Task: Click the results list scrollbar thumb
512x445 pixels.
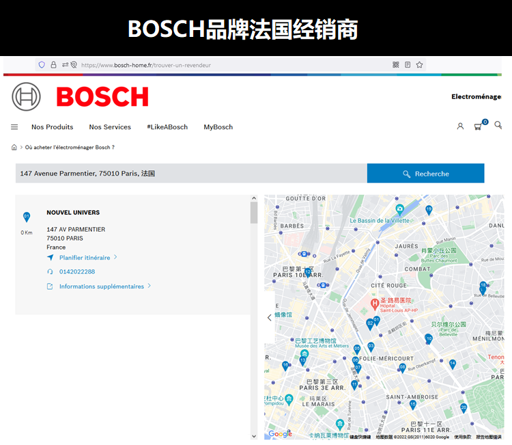Action: tap(254, 213)
